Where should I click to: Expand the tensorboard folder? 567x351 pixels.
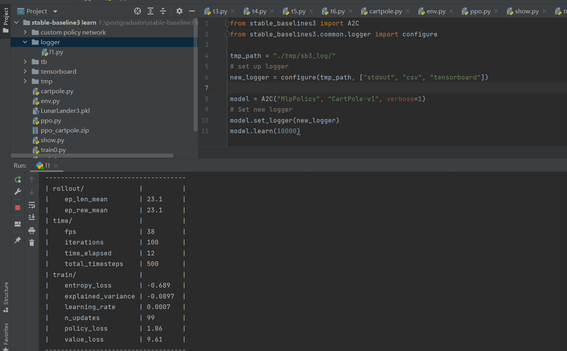(x=25, y=71)
